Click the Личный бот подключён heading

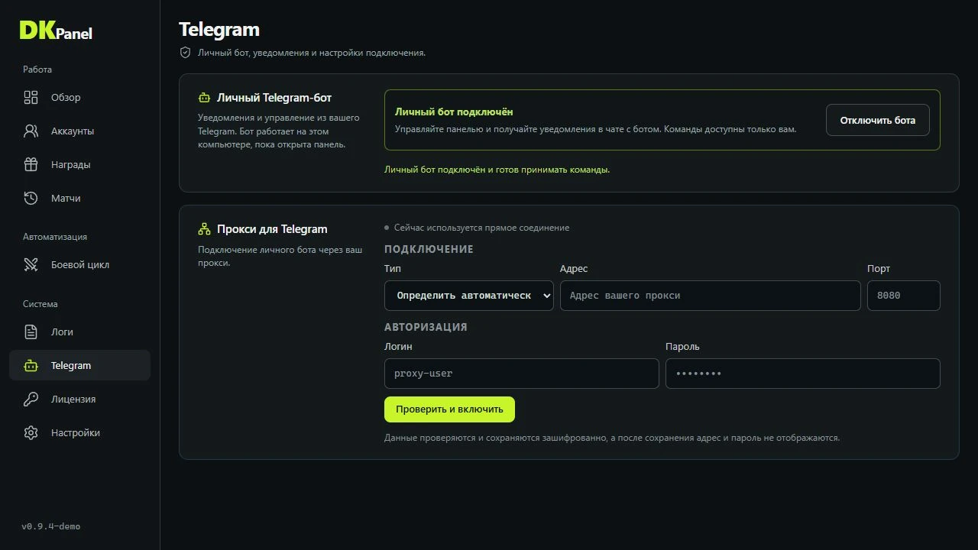454,112
